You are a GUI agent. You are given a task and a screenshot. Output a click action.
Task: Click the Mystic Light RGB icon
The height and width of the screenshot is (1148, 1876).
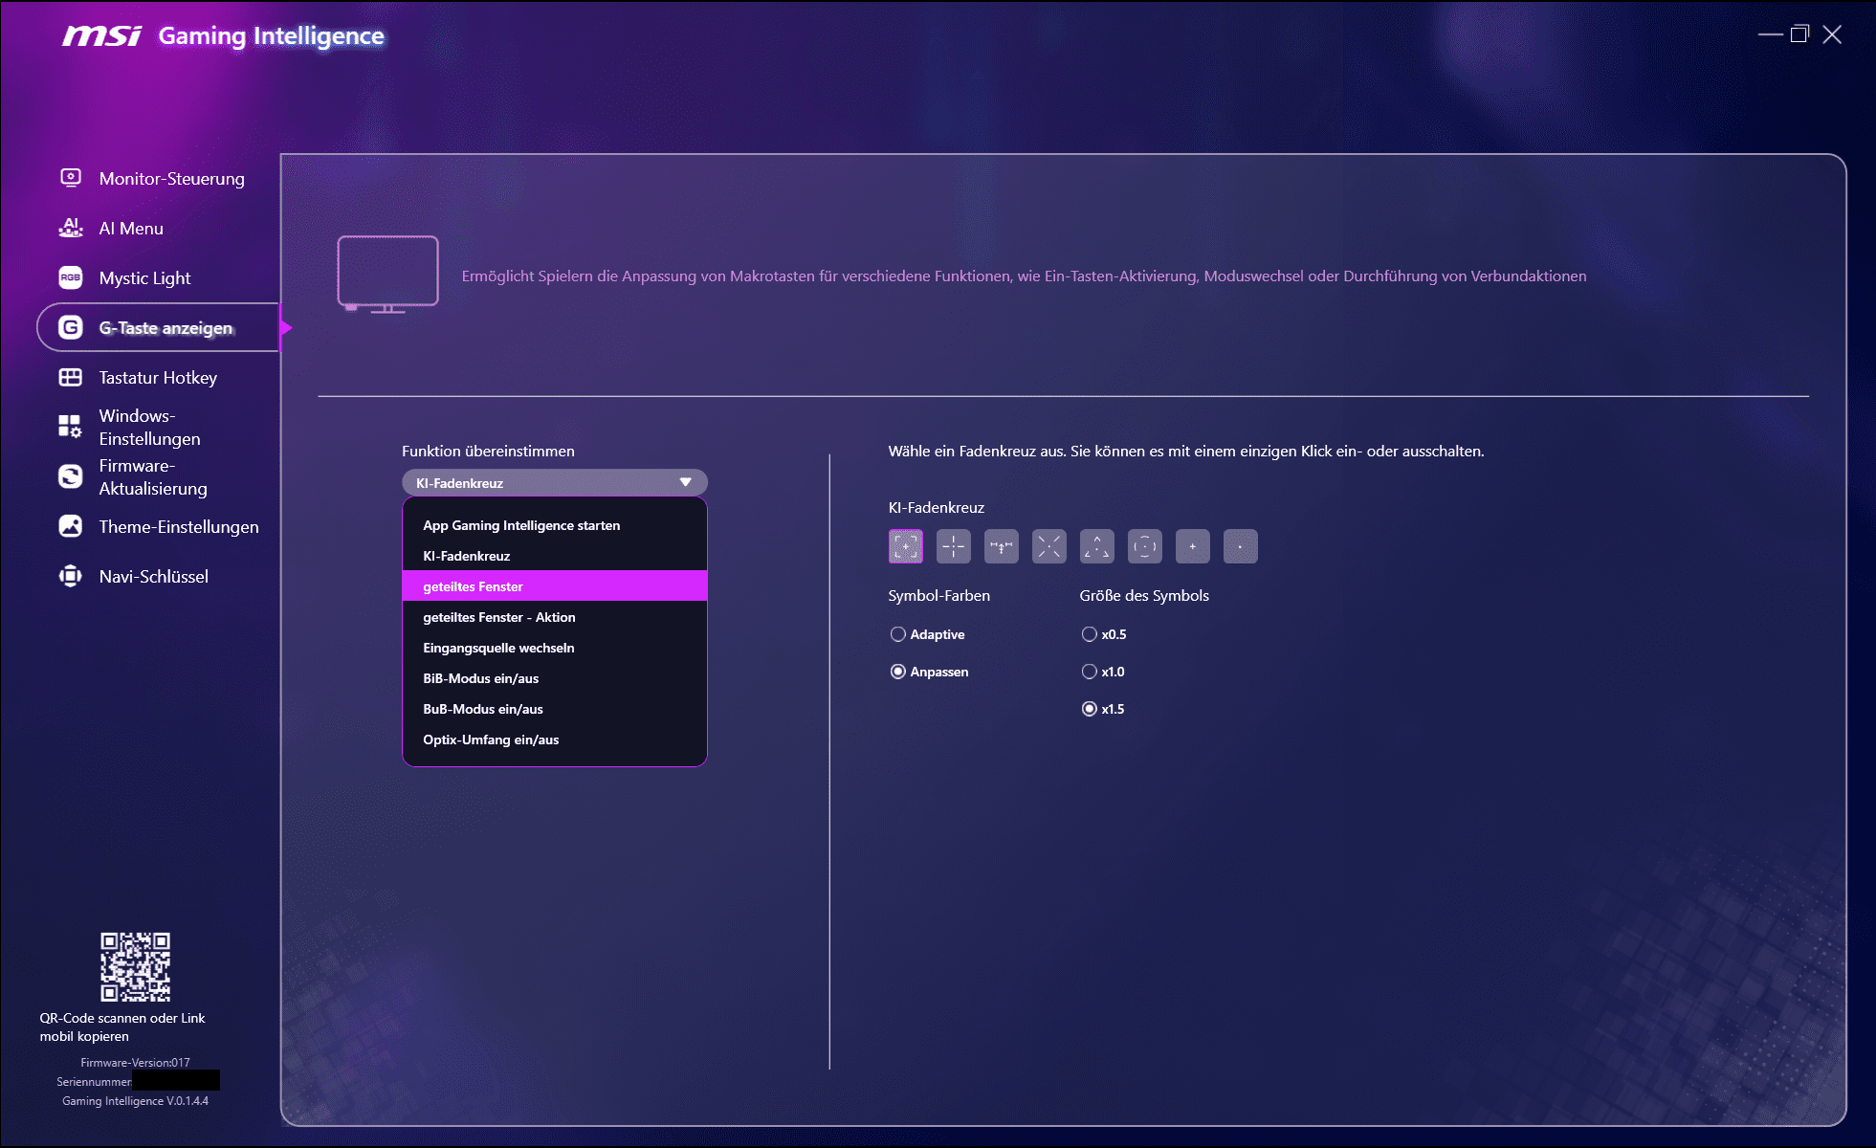coord(71,277)
